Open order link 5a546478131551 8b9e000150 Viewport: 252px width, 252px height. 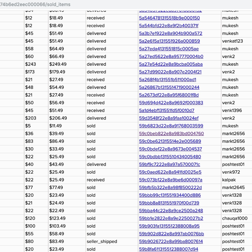(169, 18)
